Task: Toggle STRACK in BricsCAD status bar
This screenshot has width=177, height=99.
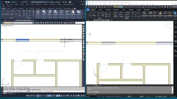Action: tap(142, 97)
